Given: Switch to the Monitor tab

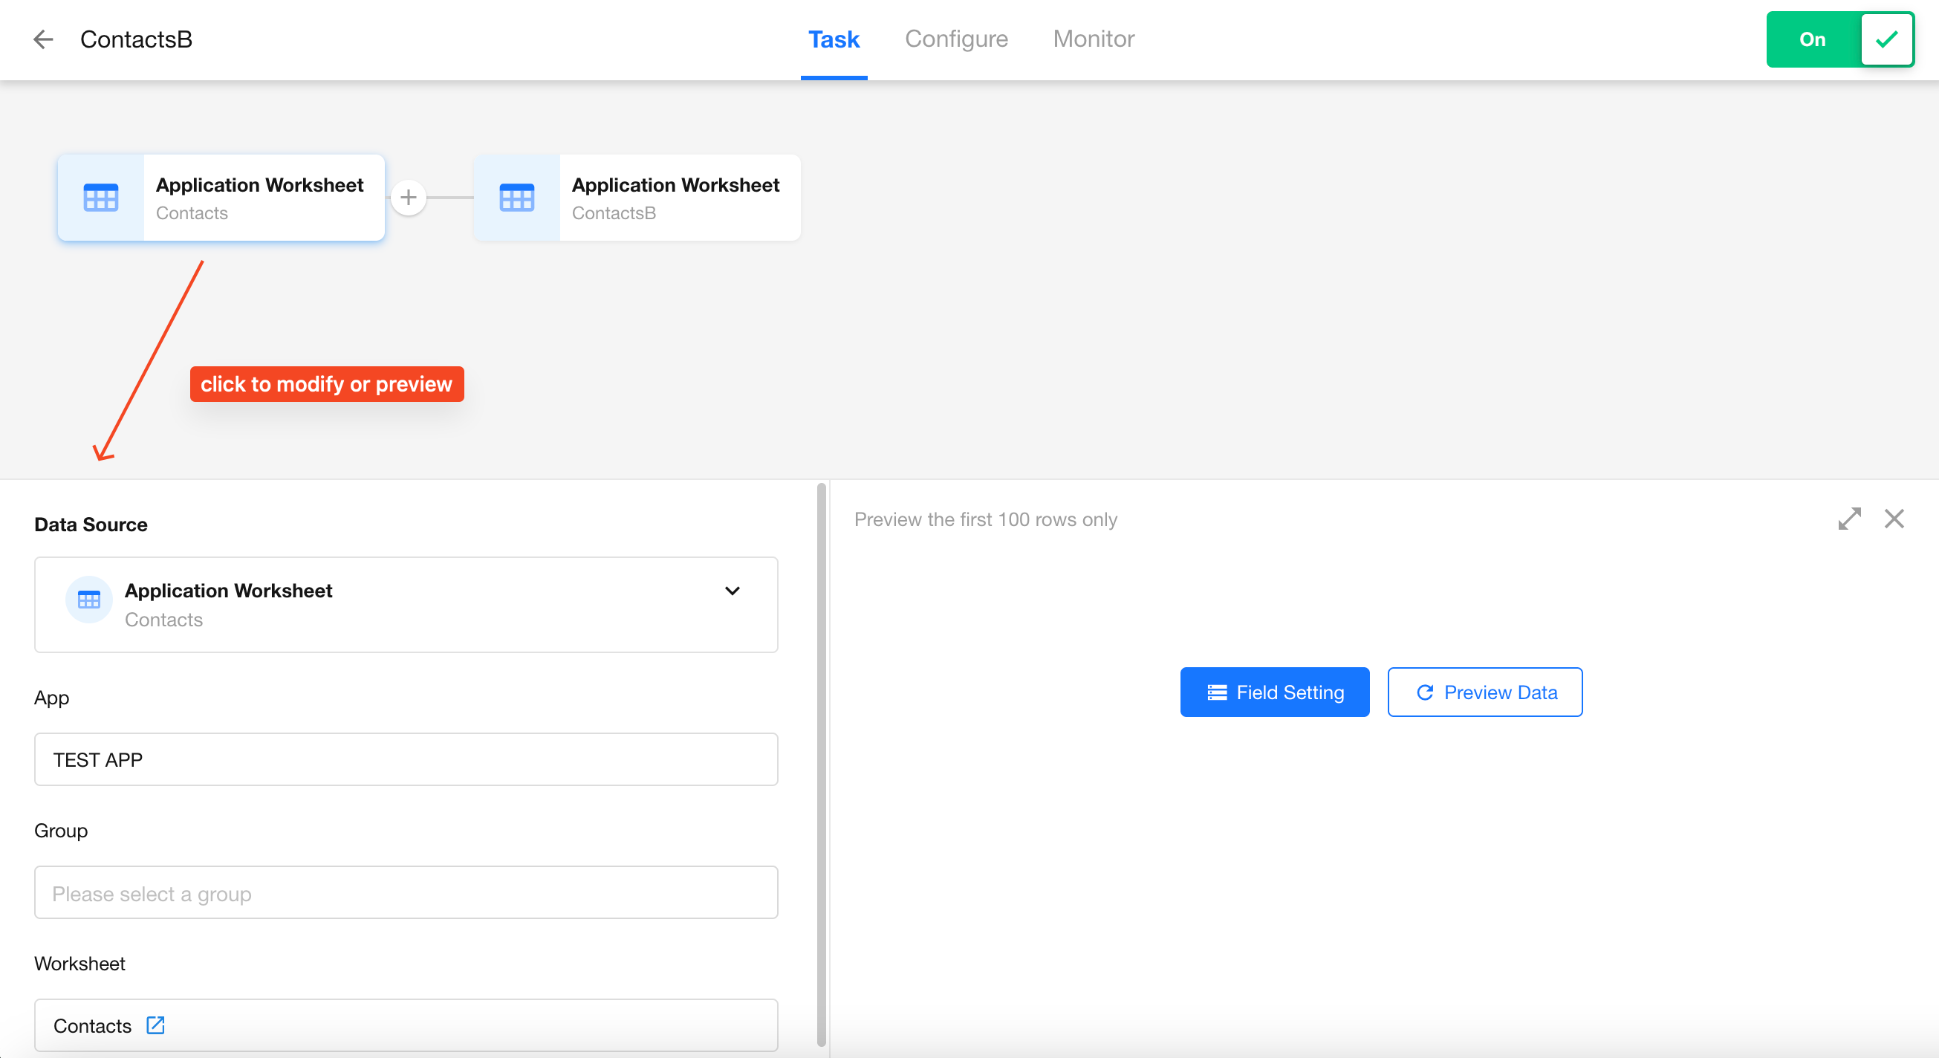Looking at the screenshot, I should click(1093, 39).
